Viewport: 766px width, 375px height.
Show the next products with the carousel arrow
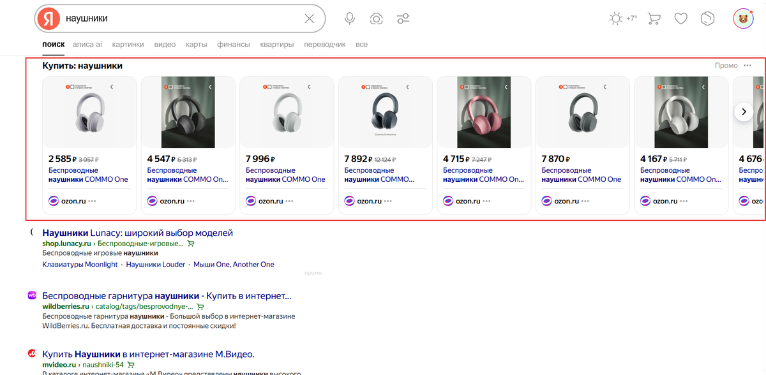(x=744, y=112)
